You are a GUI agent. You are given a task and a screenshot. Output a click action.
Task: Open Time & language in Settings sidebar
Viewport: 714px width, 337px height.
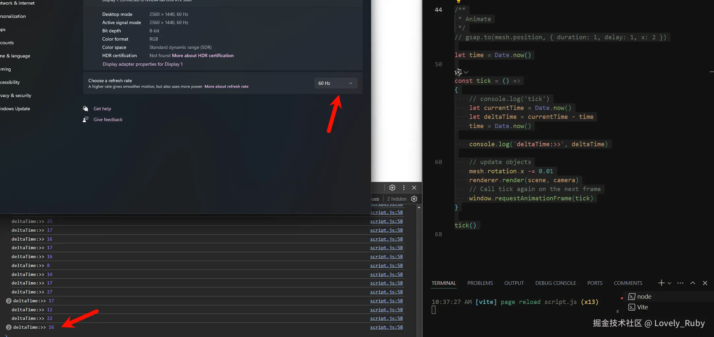tap(15, 56)
